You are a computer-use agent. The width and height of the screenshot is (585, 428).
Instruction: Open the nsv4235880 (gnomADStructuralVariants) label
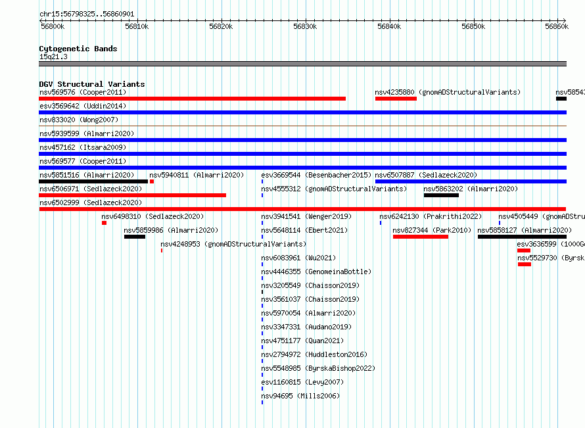click(x=448, y=92)
